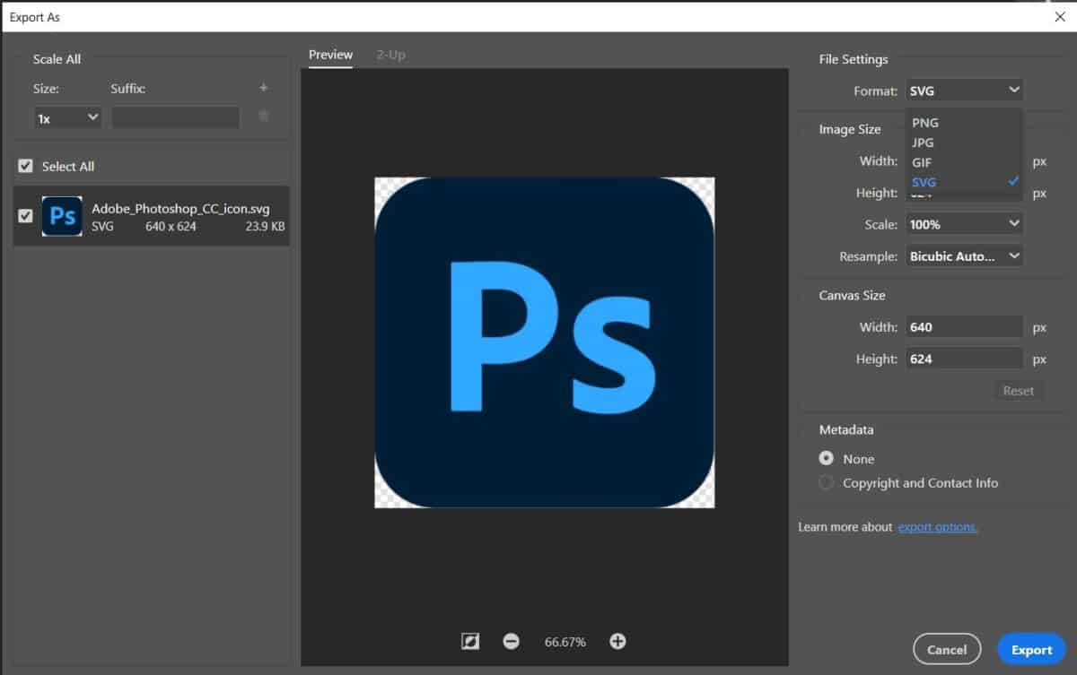Open the 1x size dropdown

point(67,117)
